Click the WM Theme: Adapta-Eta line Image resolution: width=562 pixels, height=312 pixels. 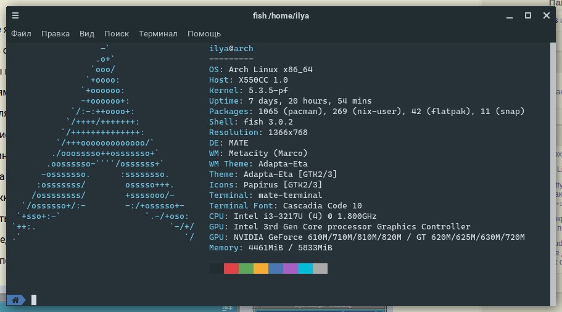[258, 163]
